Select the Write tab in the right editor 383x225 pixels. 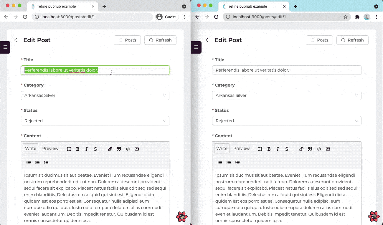pos(222,148)
